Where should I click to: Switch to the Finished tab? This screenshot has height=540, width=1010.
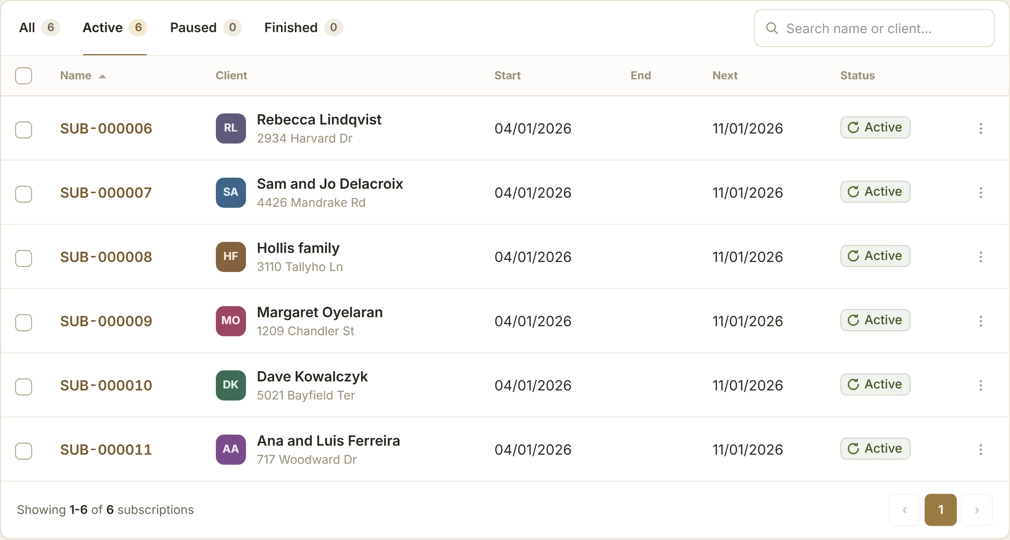tap(304, 27)
